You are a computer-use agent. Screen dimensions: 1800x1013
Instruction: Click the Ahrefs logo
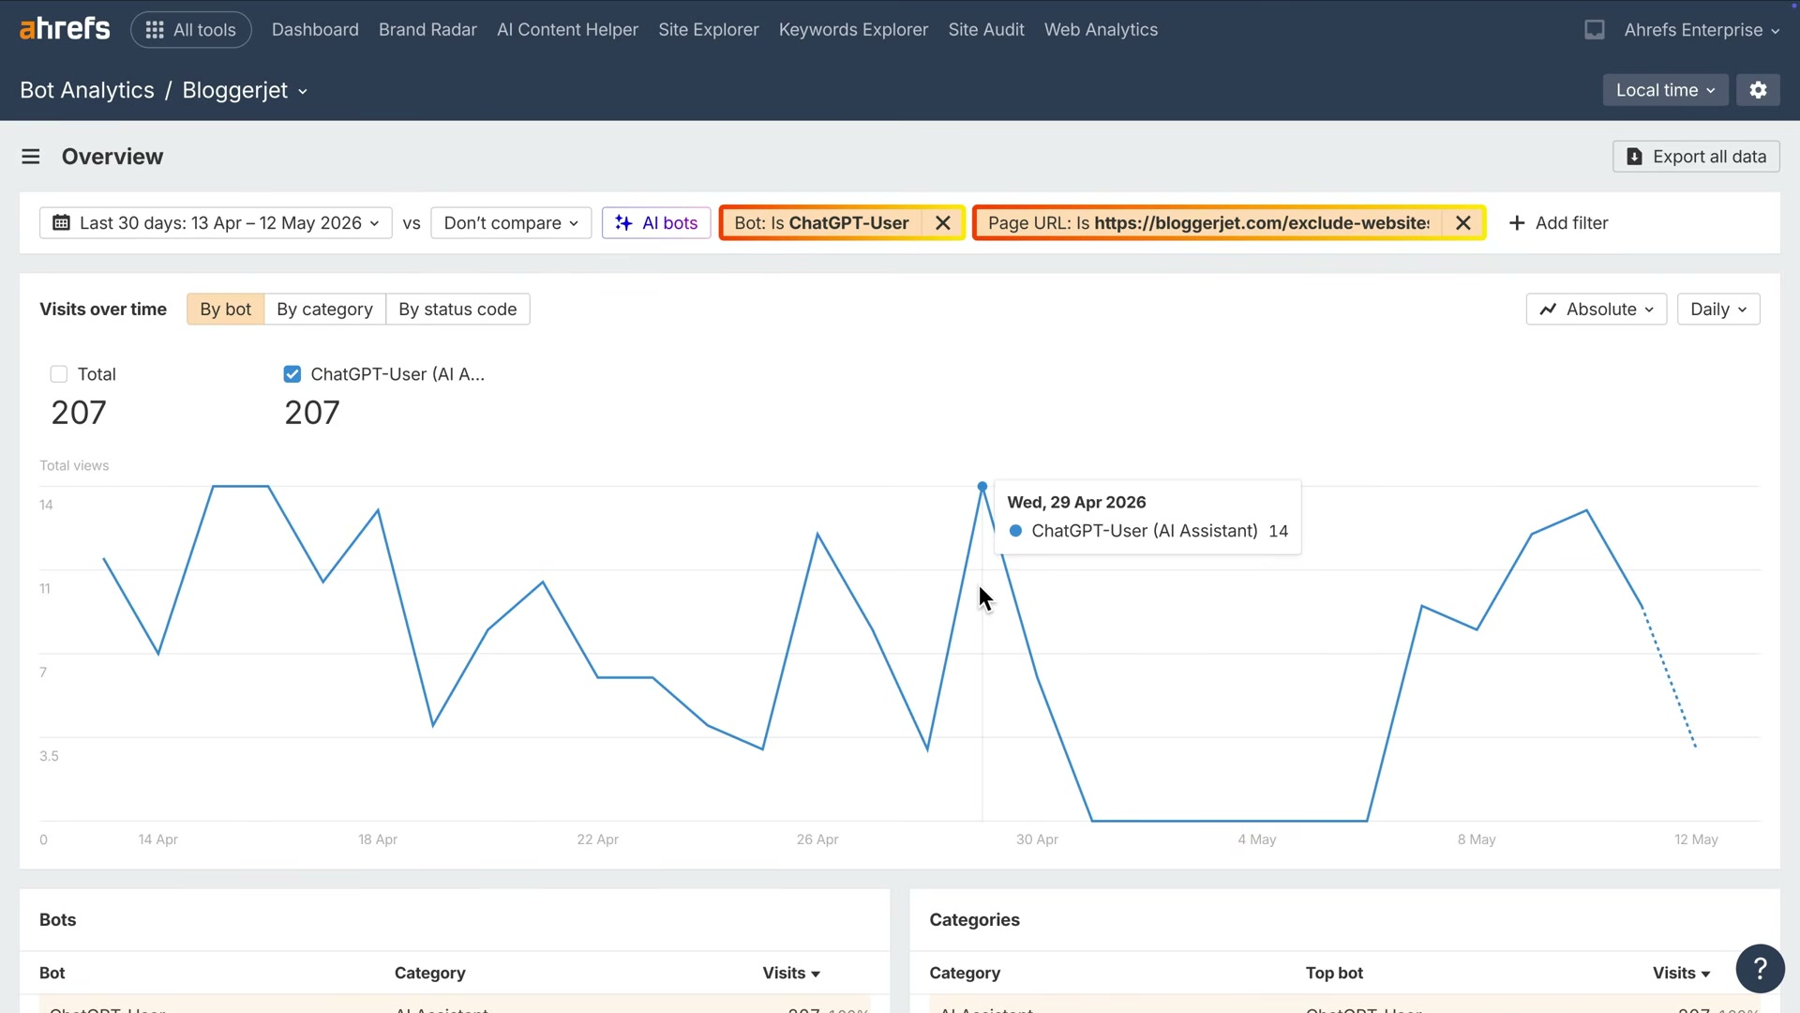65,29
